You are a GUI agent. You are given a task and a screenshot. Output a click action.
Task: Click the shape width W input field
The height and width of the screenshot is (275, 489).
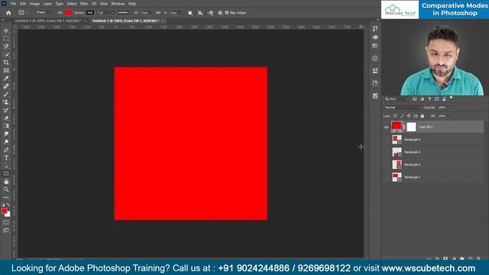click(145, 13)
